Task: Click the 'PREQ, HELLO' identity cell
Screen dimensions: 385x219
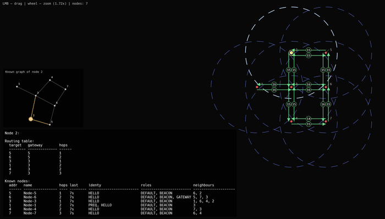Action: tap(100, 205)
